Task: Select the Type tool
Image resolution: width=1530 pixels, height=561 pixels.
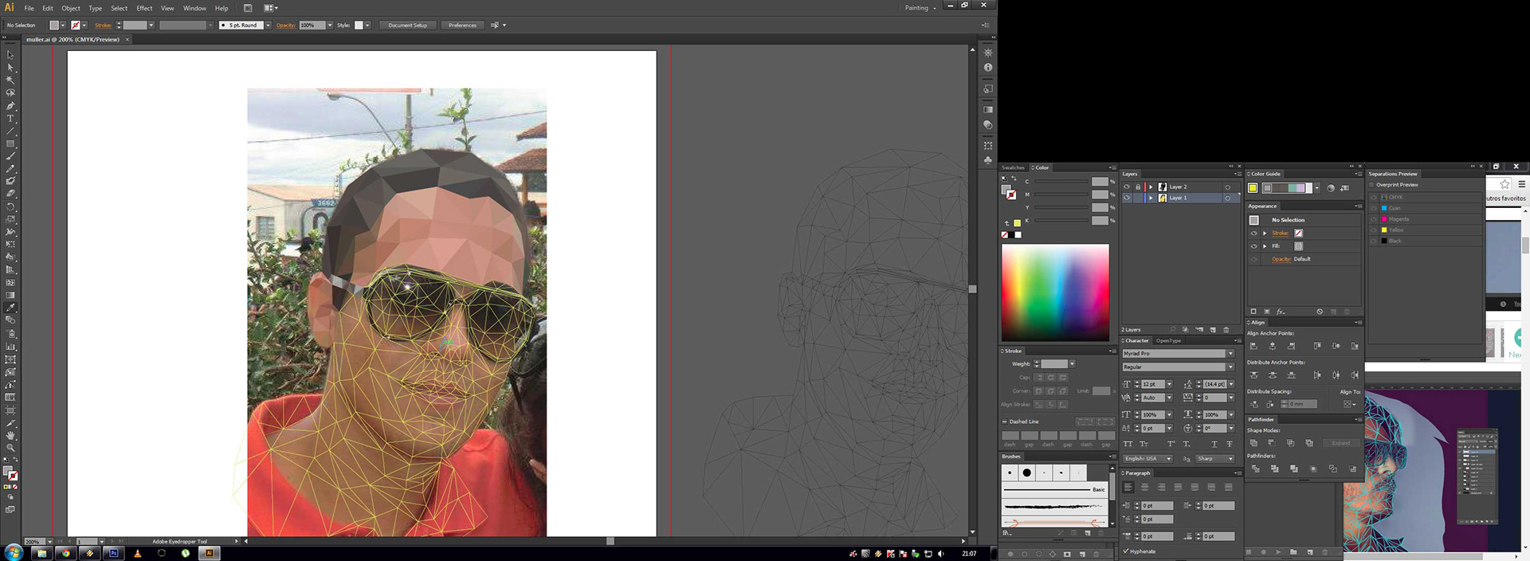Action: pyautogui.click(x=10, y=119)
